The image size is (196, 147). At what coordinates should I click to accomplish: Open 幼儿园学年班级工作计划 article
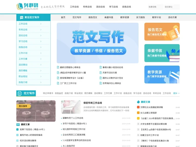(x=74, y=129)
